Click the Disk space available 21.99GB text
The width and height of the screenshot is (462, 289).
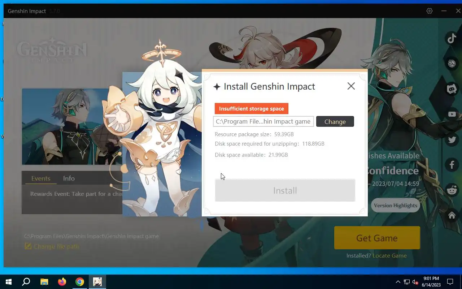pyautogui.click(x=251, y=155)
